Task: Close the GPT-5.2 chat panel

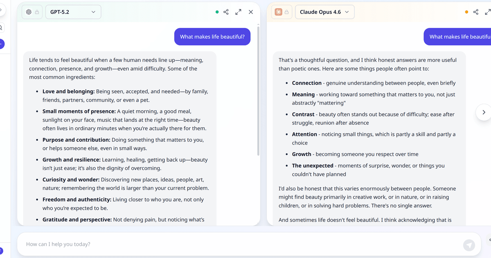Action: coord(251,12)
